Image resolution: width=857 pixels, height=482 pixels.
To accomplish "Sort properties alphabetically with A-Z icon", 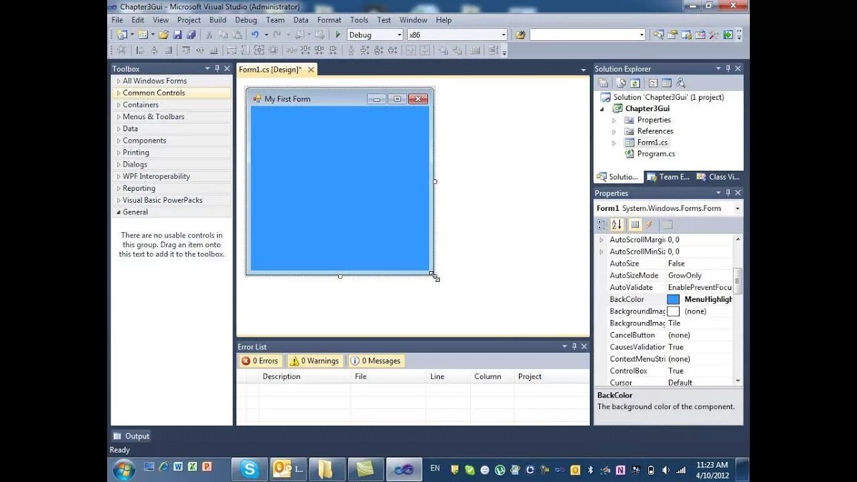I will 617,225.
